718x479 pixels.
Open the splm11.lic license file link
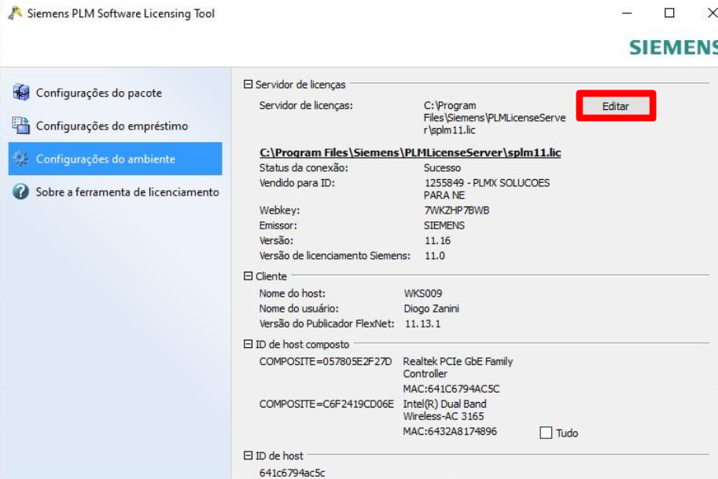pyautogui.click(x=410, y=152)
